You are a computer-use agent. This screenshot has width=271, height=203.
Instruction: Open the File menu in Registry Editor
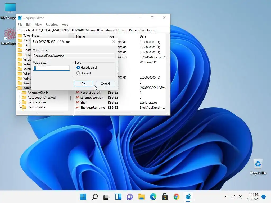point(20,25)
